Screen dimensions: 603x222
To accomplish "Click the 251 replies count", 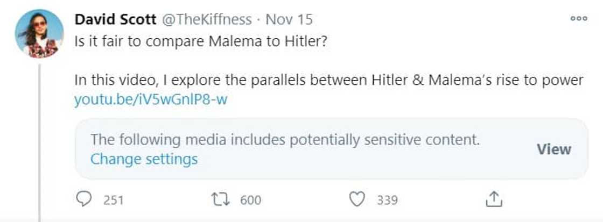I will [x=114, y=200].
